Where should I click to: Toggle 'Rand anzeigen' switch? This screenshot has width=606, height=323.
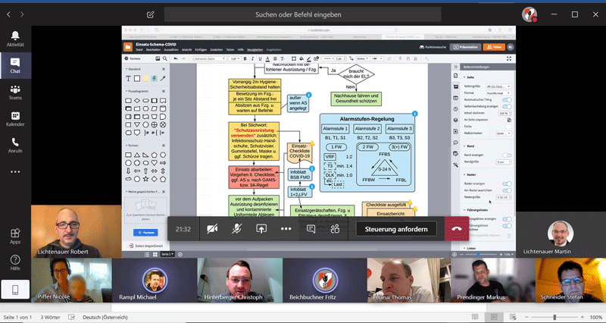point(507,155)
